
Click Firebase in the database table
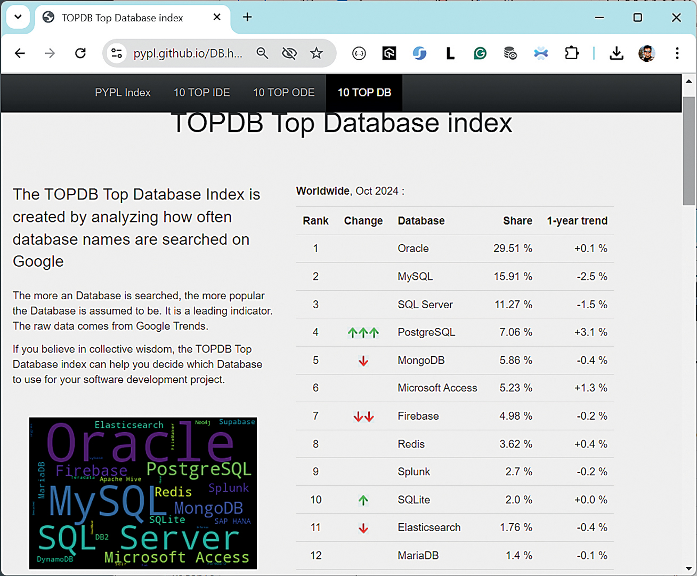point(418,416)
